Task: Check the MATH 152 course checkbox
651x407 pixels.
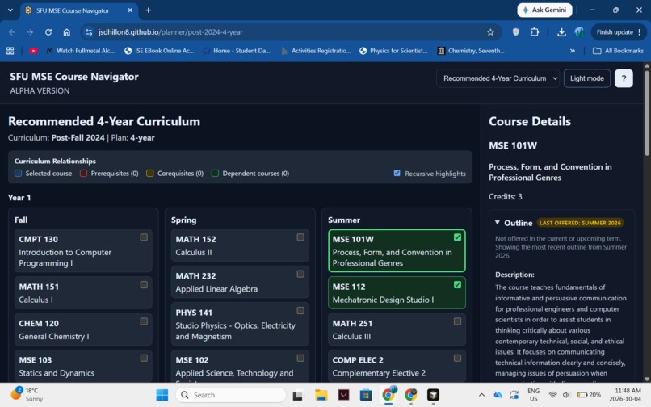Action: pyautogui.click(x=300, y=237)
